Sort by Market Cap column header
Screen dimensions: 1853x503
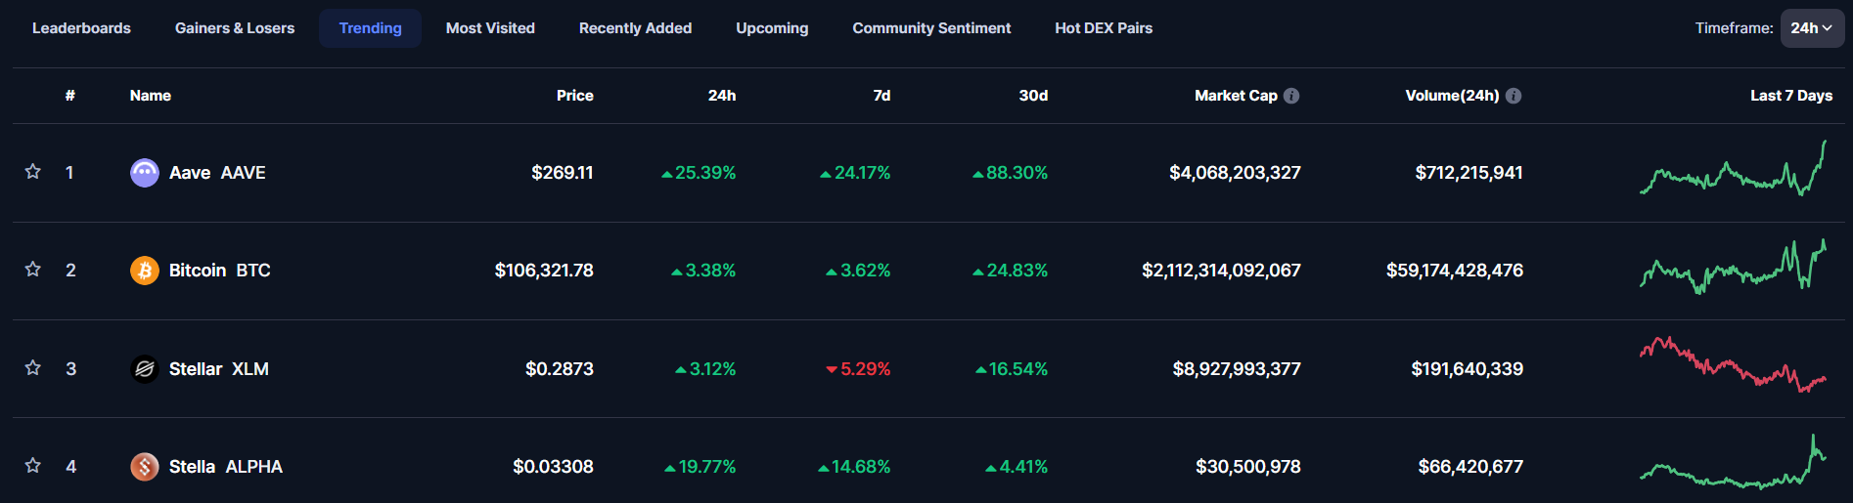point(1236,96)
